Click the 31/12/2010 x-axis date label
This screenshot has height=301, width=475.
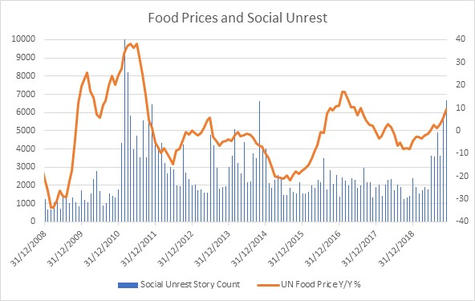point(103,249)
